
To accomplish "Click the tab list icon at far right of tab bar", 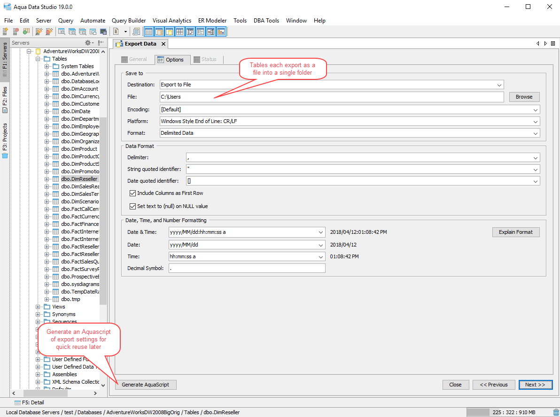I will [553, 44].
